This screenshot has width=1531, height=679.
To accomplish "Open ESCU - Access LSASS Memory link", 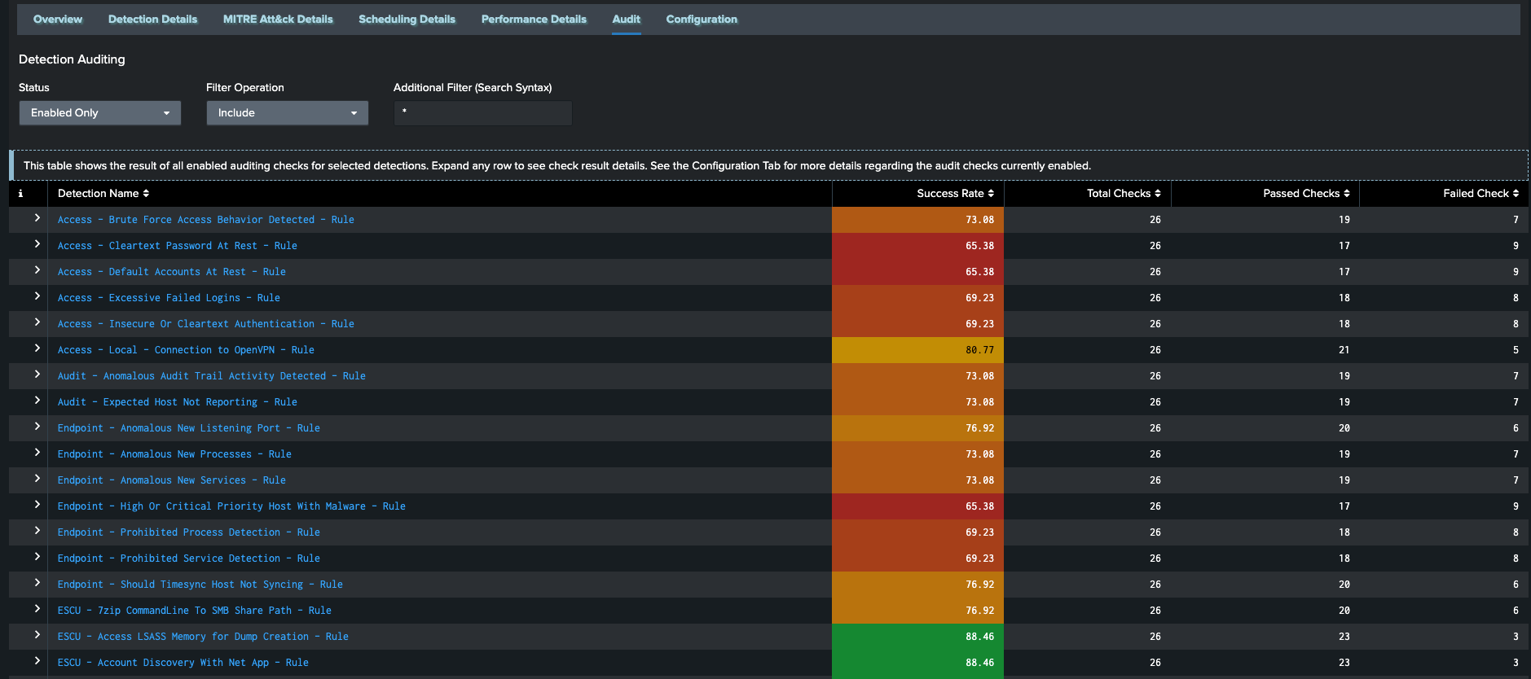I will [x=203, y=637].
